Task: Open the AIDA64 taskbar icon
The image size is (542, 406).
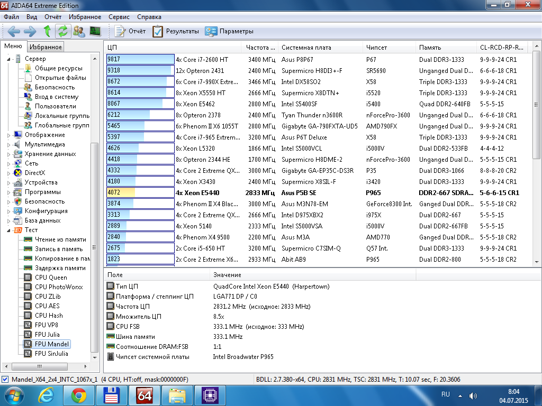Action: [144, 395]
